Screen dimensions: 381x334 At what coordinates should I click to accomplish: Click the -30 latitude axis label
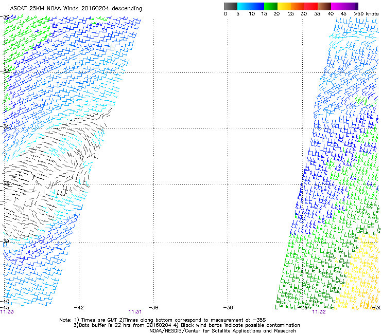click(5, 17)
